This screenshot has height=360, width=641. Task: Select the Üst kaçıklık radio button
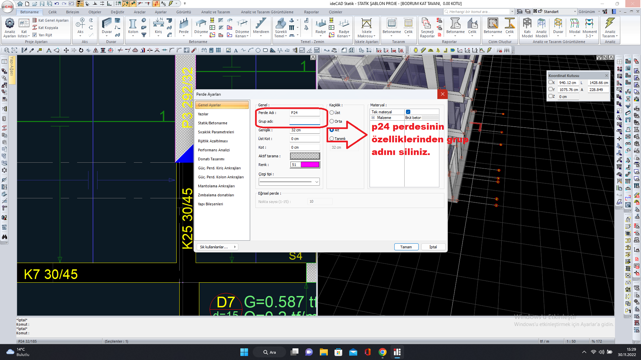coord(332,113)
